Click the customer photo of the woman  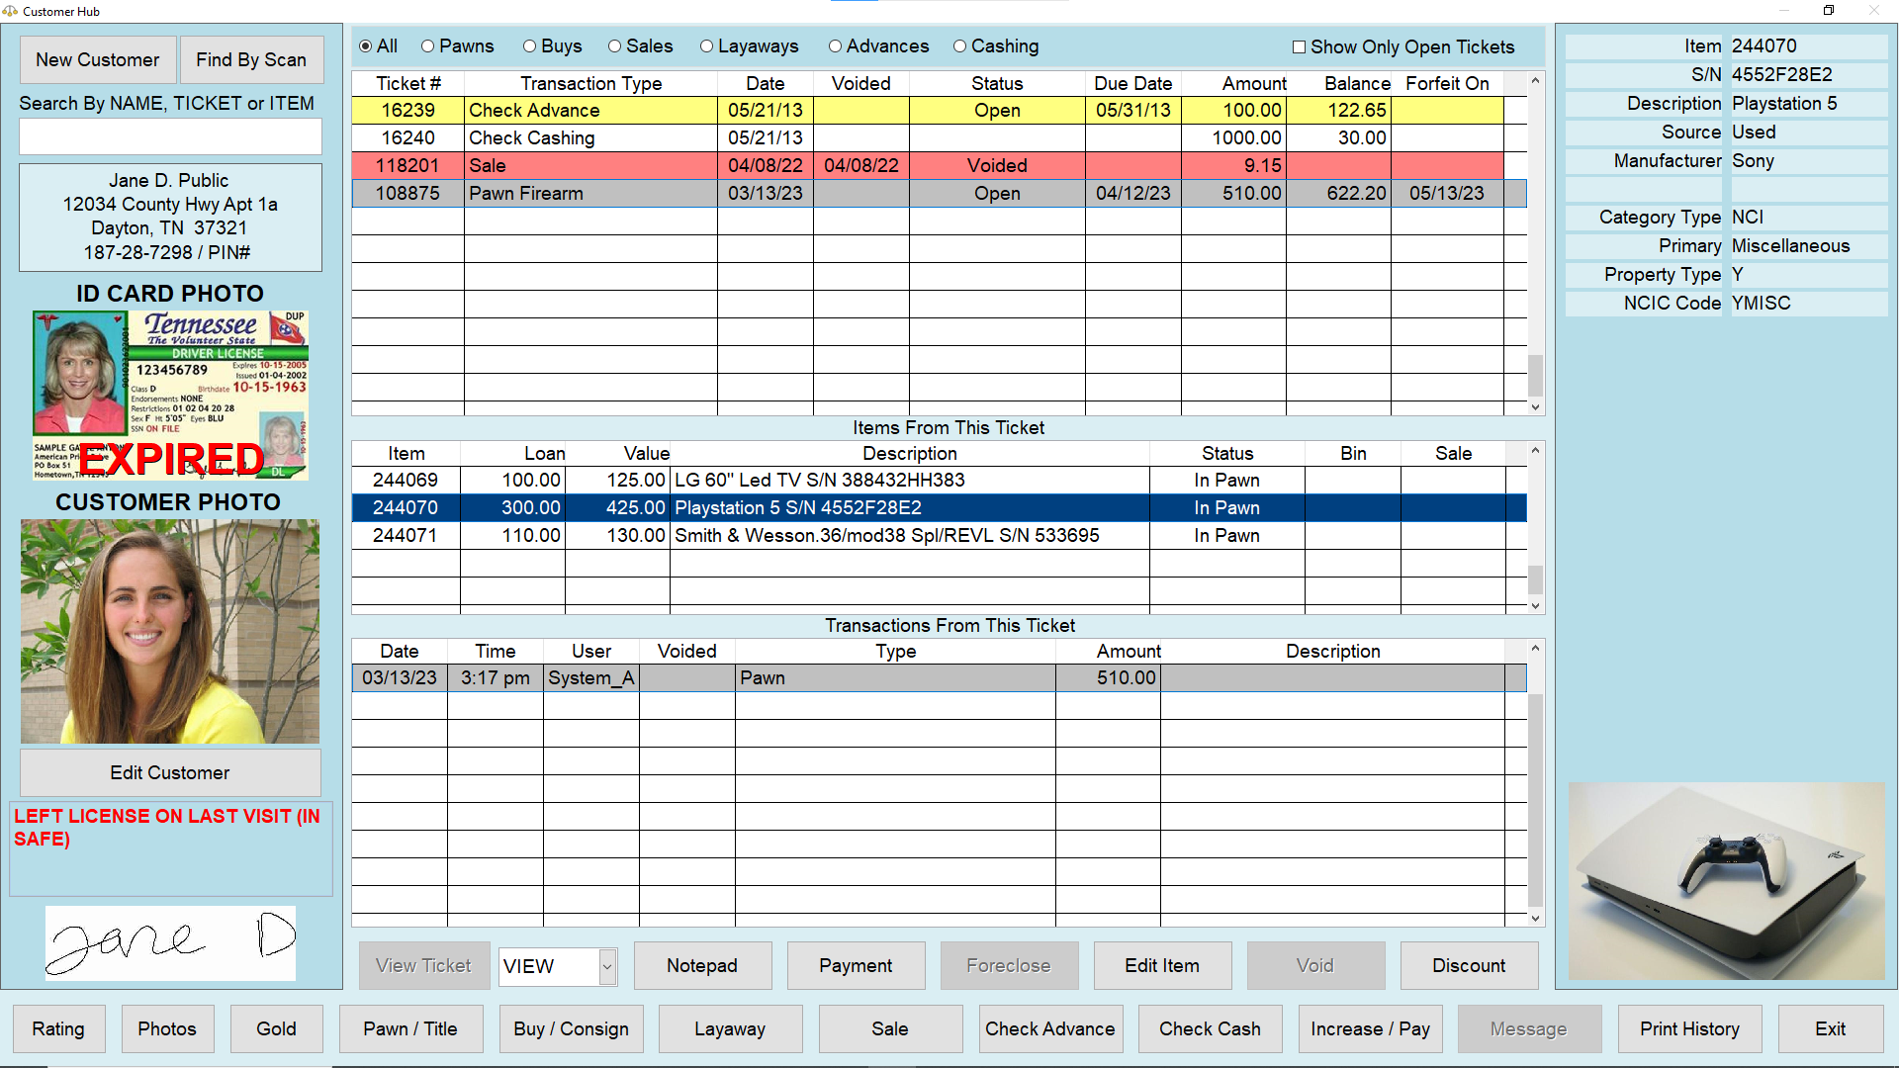point(170,631)
